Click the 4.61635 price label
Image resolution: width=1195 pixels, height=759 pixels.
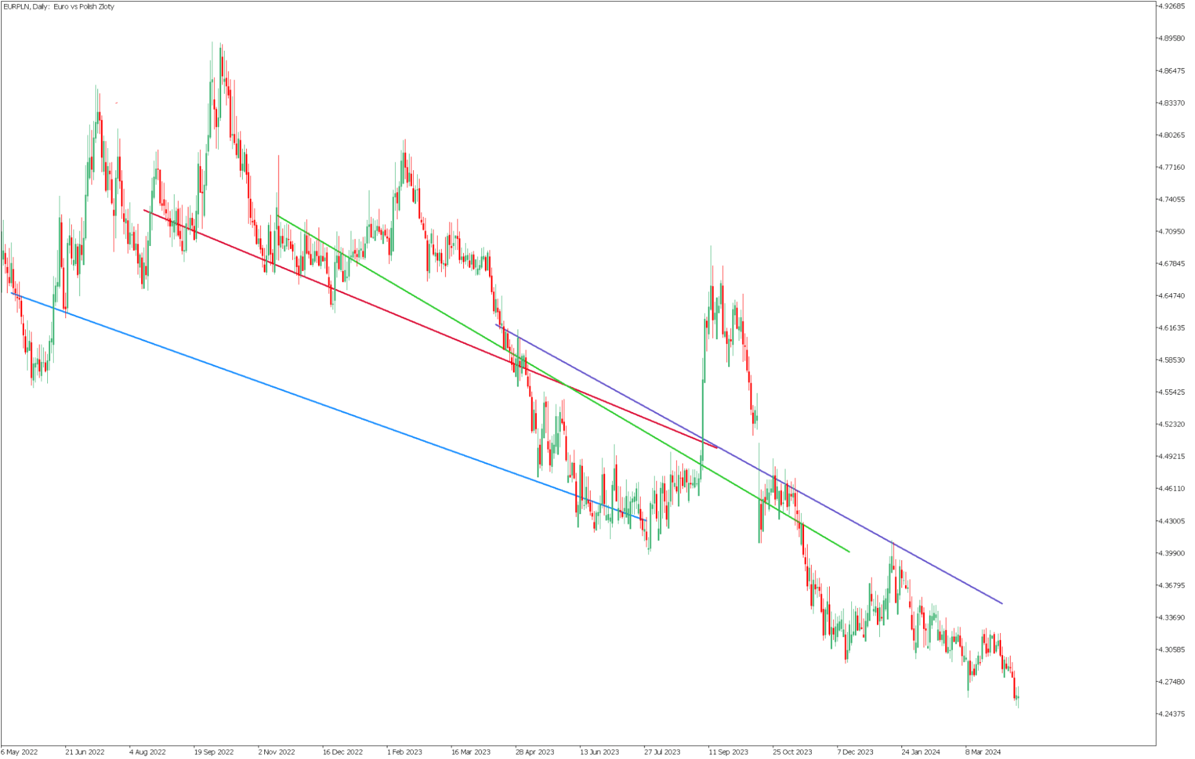click(x=1171, y=328)
